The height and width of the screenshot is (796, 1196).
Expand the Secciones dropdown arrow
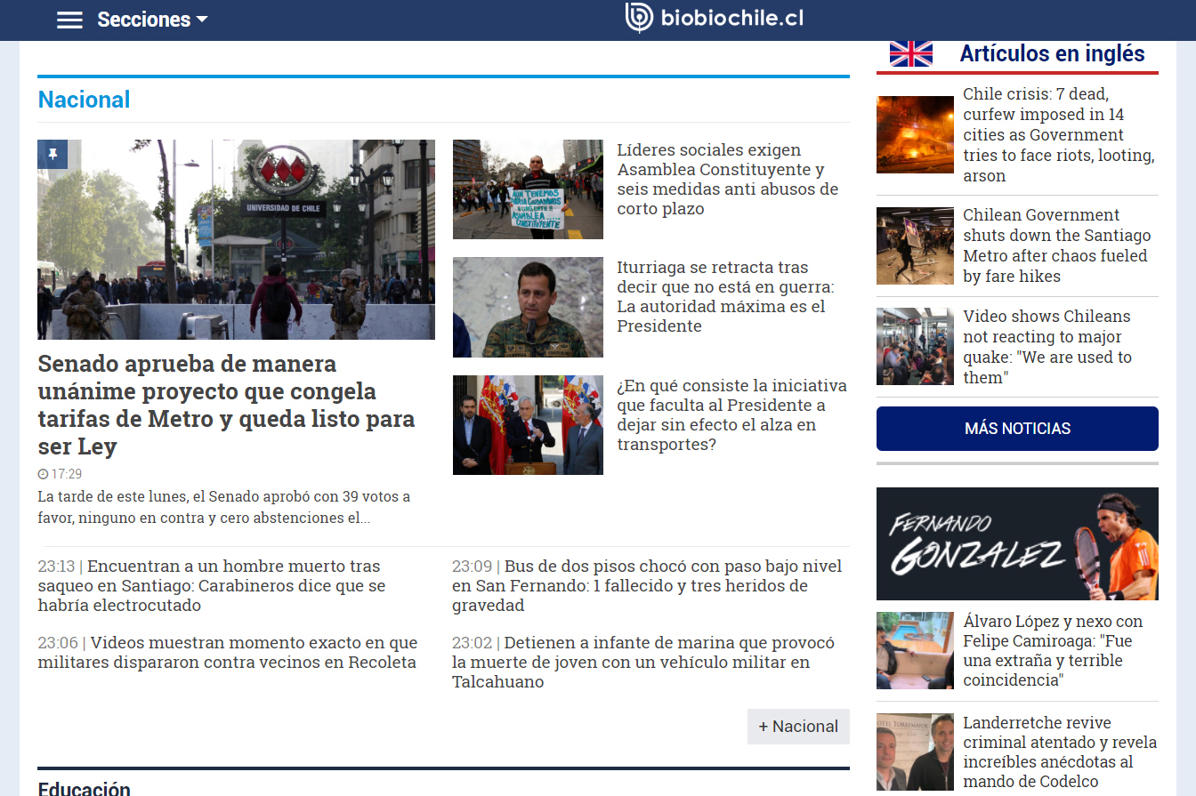pyautogui.click(x=202, y=20)
